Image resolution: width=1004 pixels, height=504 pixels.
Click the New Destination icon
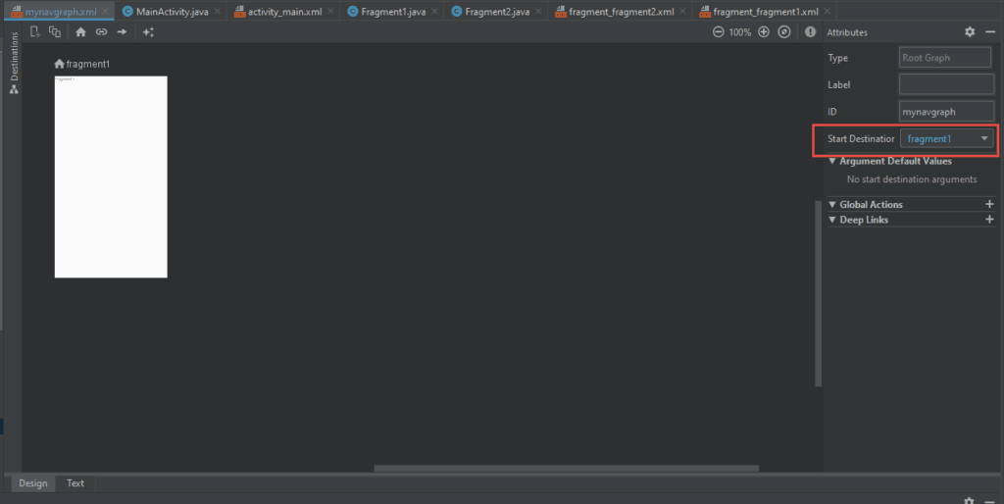(35, 32)
